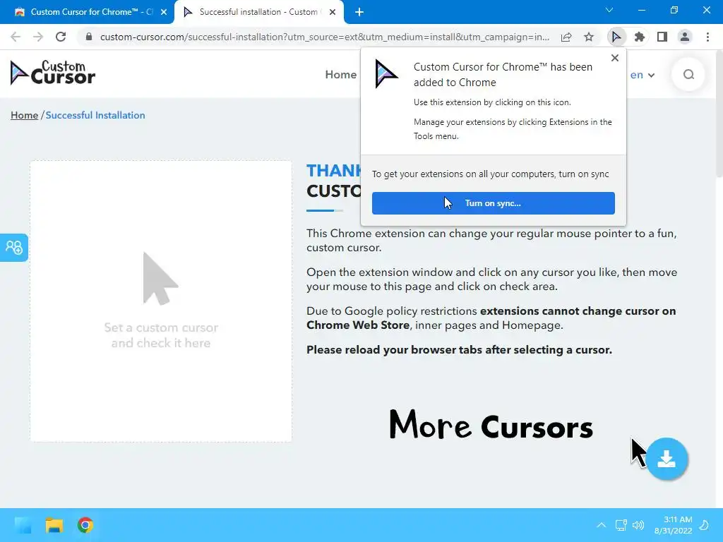This screenshot has width=723, height=542.
Task: Toggle the Chrome side panel icon
Action: pyautogui.click(x=662, y=37)
